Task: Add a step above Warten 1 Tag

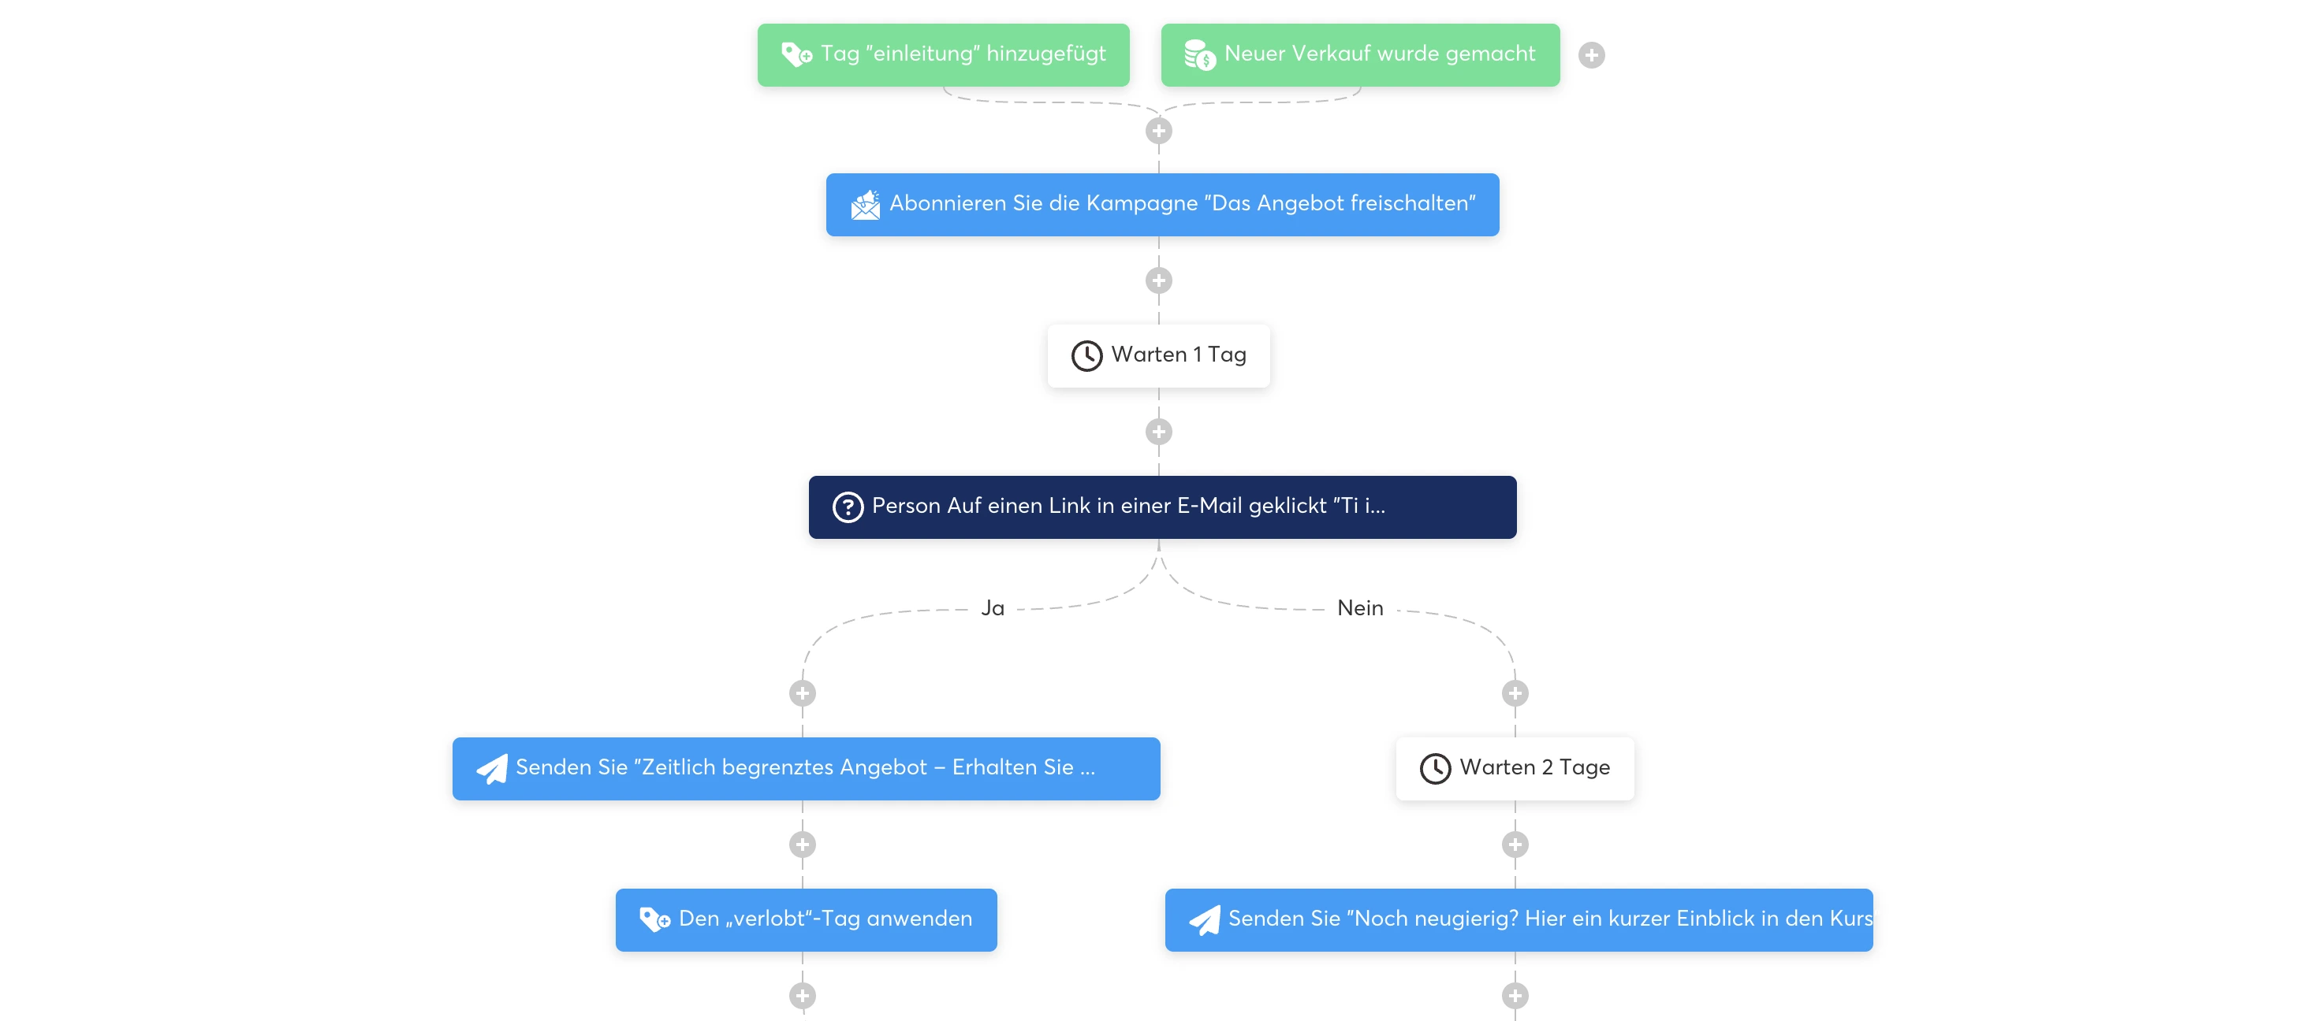Action: (1158, 280)
